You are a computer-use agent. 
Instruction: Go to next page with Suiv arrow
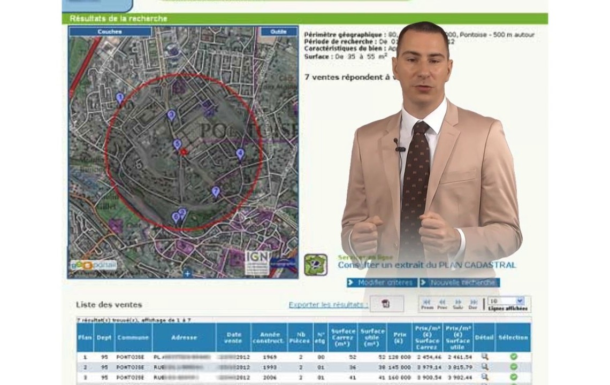click(458, 304)
